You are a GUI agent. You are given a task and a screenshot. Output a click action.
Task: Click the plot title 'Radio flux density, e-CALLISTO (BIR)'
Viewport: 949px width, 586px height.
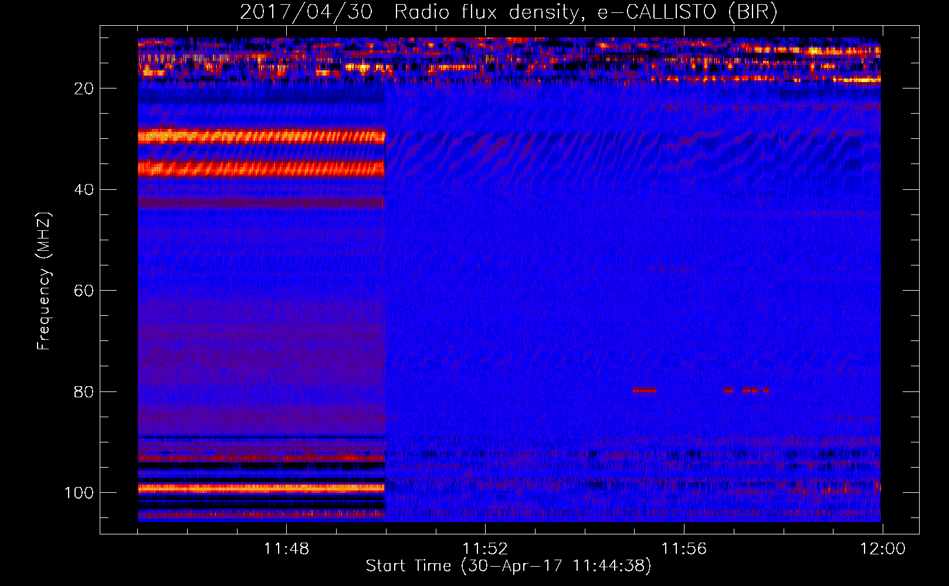(x=586, y=12)
